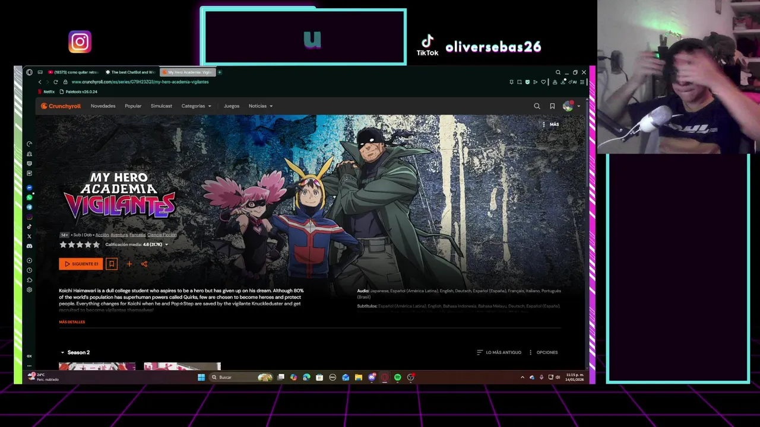Viewport: 760px width, 427px height.
Task: Open TikTok in Opera sidebar
Action: (x=29, y=227)
